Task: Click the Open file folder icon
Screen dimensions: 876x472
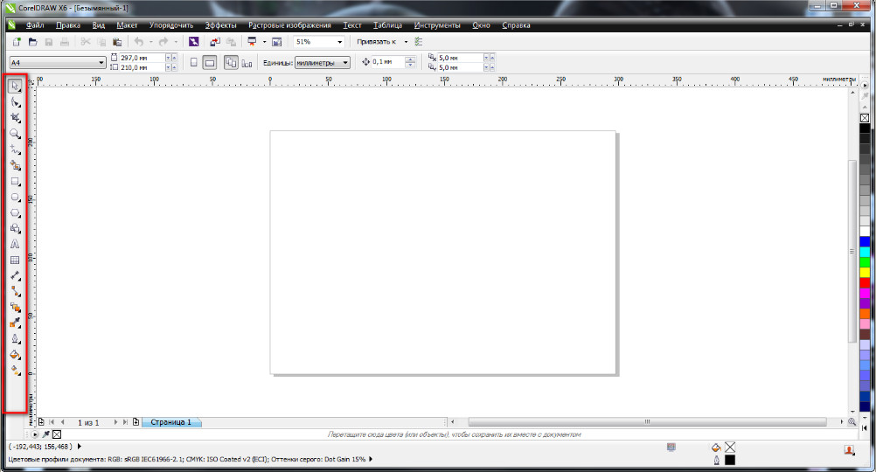Action: (33, 42)
